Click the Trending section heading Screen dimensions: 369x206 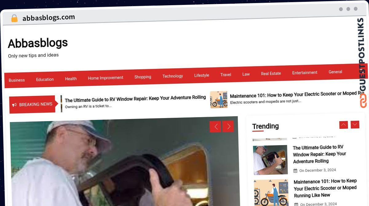coord(265,126)
